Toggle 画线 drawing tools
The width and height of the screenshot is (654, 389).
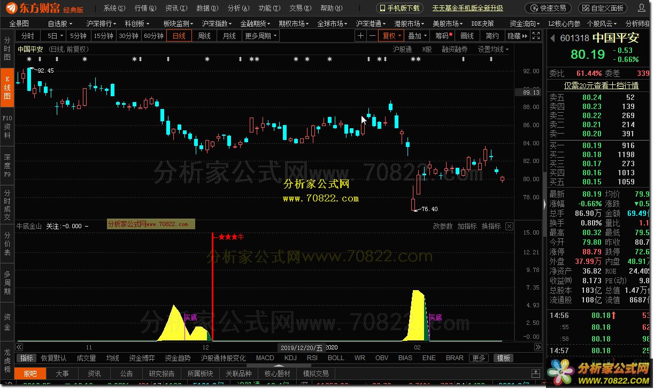point(467,36)
